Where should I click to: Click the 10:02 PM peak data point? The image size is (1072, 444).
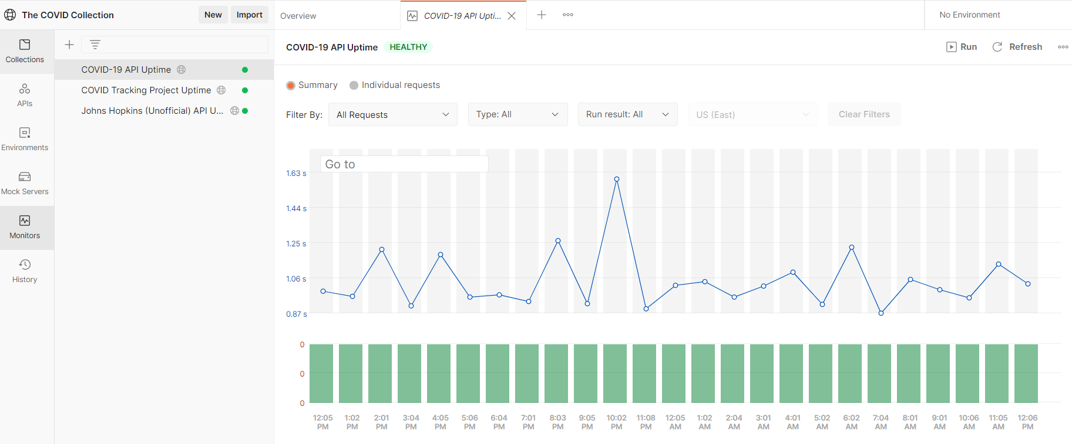click(x=617, y=179)
